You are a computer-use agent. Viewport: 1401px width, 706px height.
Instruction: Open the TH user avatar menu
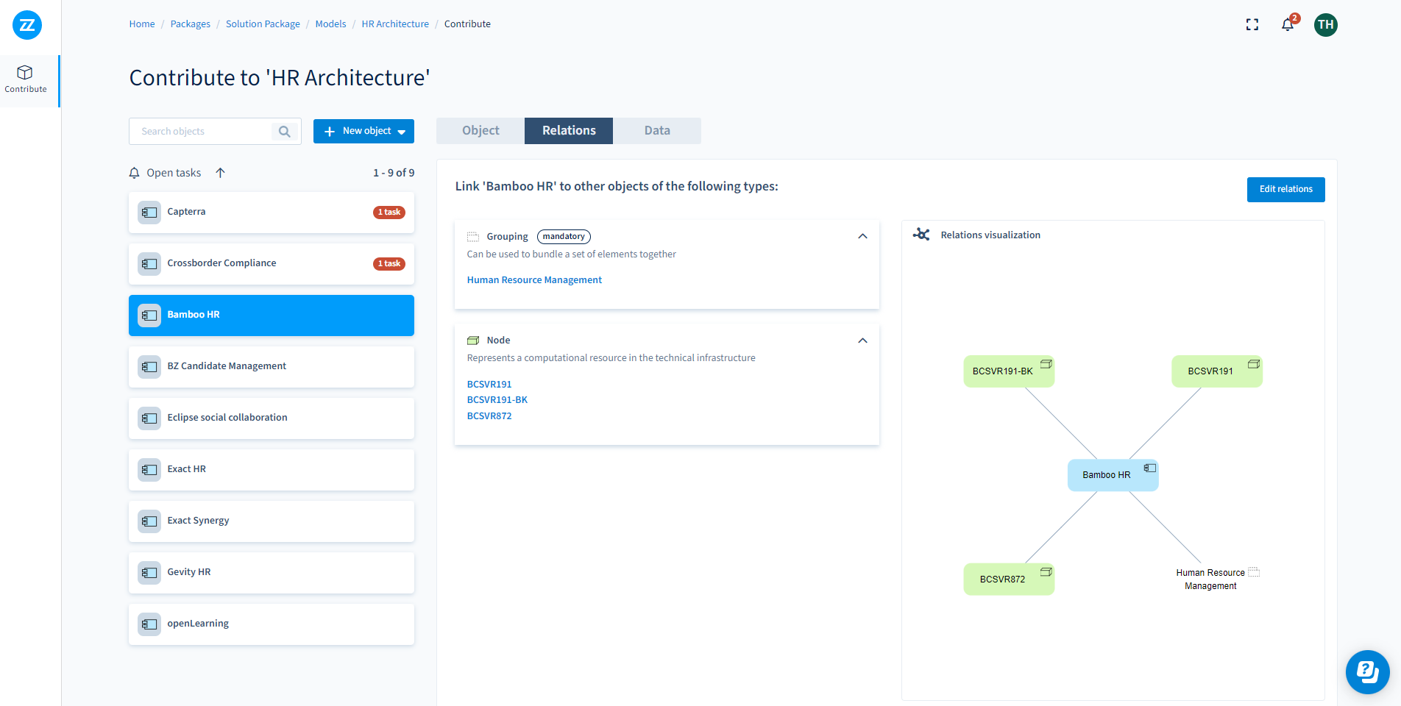click(x=1325, y=24)
